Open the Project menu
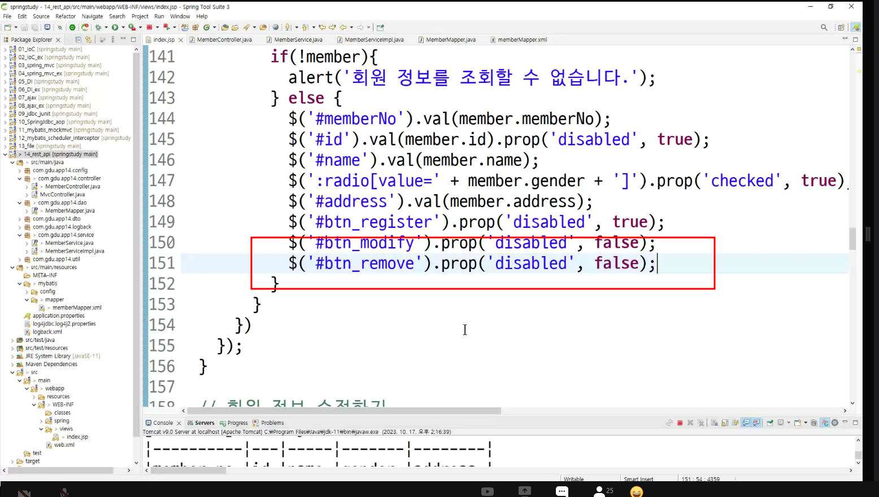 (140, 16)
